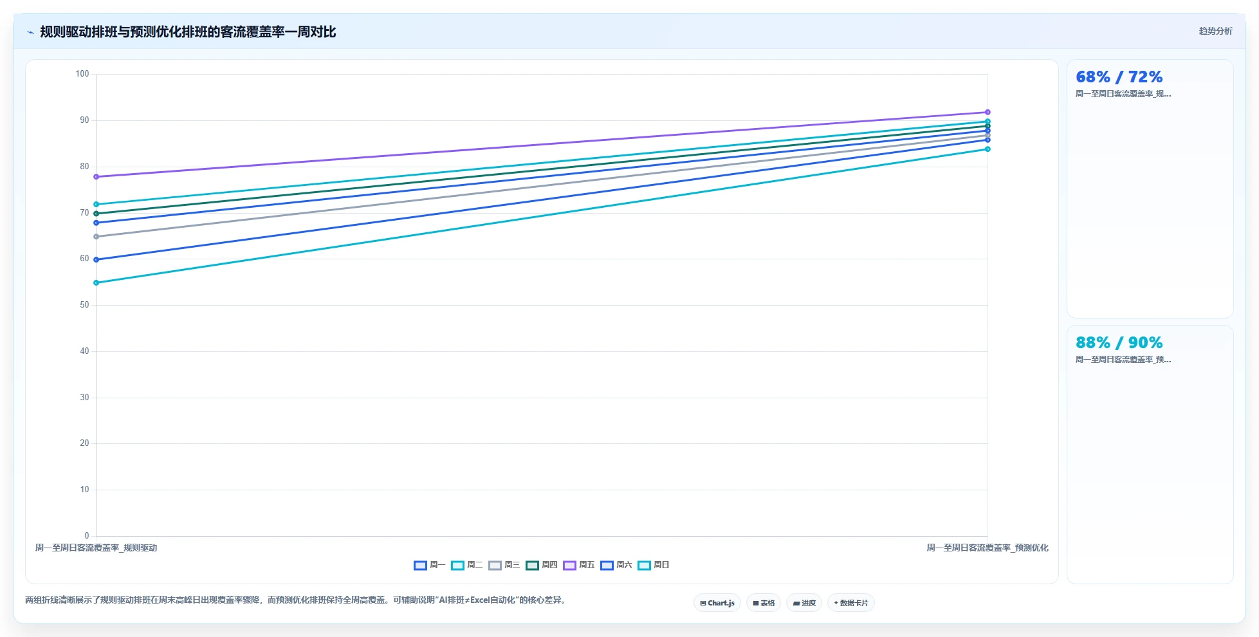Click the purple 周五 point under 规则驱动
The image size is (1259, 637).
tap(96, 176)
